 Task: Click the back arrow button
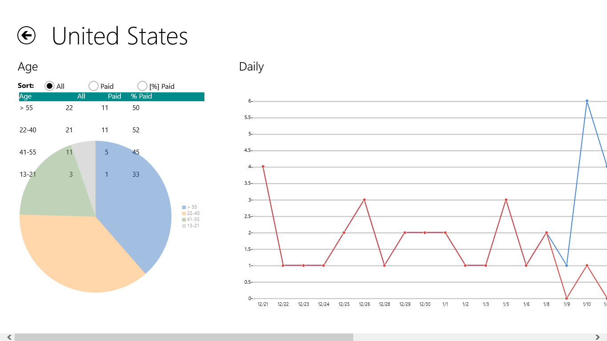27,36
